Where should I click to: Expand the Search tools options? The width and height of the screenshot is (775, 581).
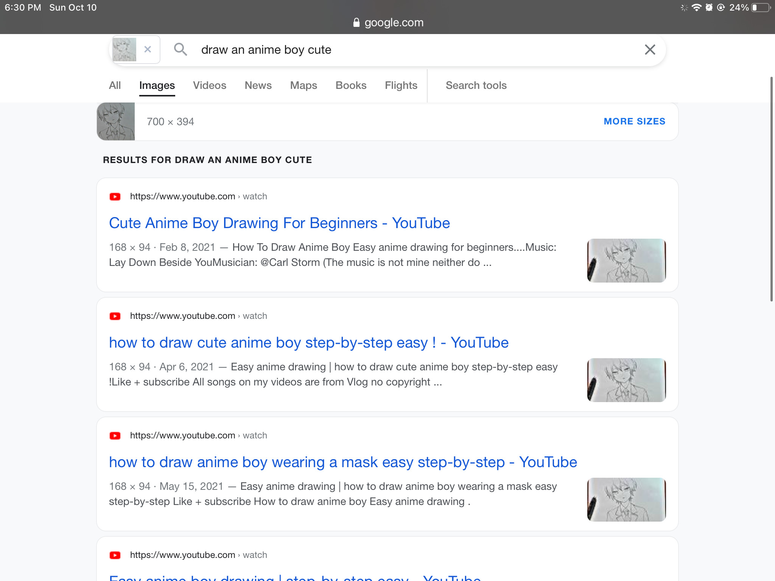click(476, 85)
